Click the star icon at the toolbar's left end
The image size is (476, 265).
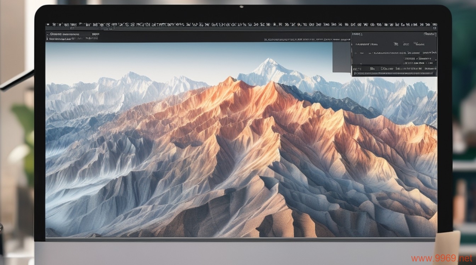[48, 25]
